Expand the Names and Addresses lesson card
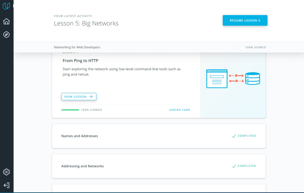Viewport: 304px width, 193px height. [x=159, y=136]
